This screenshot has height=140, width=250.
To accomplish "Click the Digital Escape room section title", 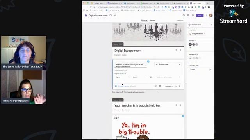I will (128, 51).
